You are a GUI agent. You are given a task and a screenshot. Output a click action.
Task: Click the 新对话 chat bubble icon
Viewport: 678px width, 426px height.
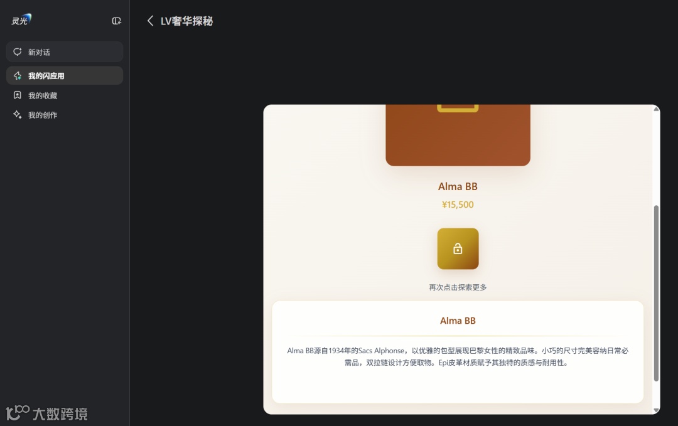click(x=18, y=52)
